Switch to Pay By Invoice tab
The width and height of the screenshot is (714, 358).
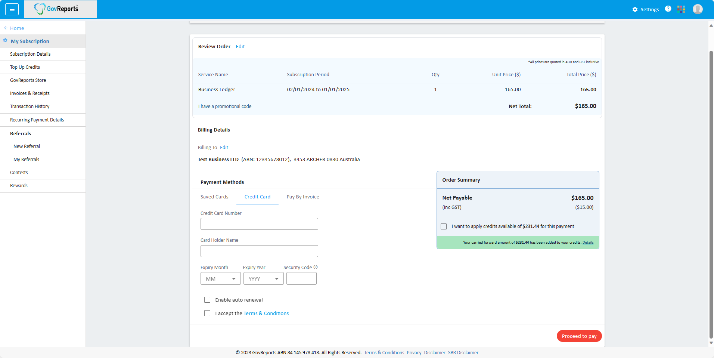coord(303,197)
